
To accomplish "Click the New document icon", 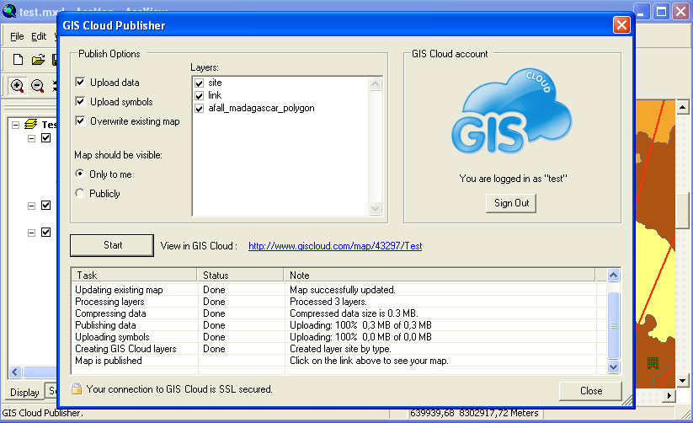I will pos(18,60).
